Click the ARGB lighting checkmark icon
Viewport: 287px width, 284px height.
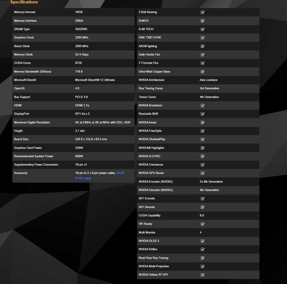(x=202, y=46)
